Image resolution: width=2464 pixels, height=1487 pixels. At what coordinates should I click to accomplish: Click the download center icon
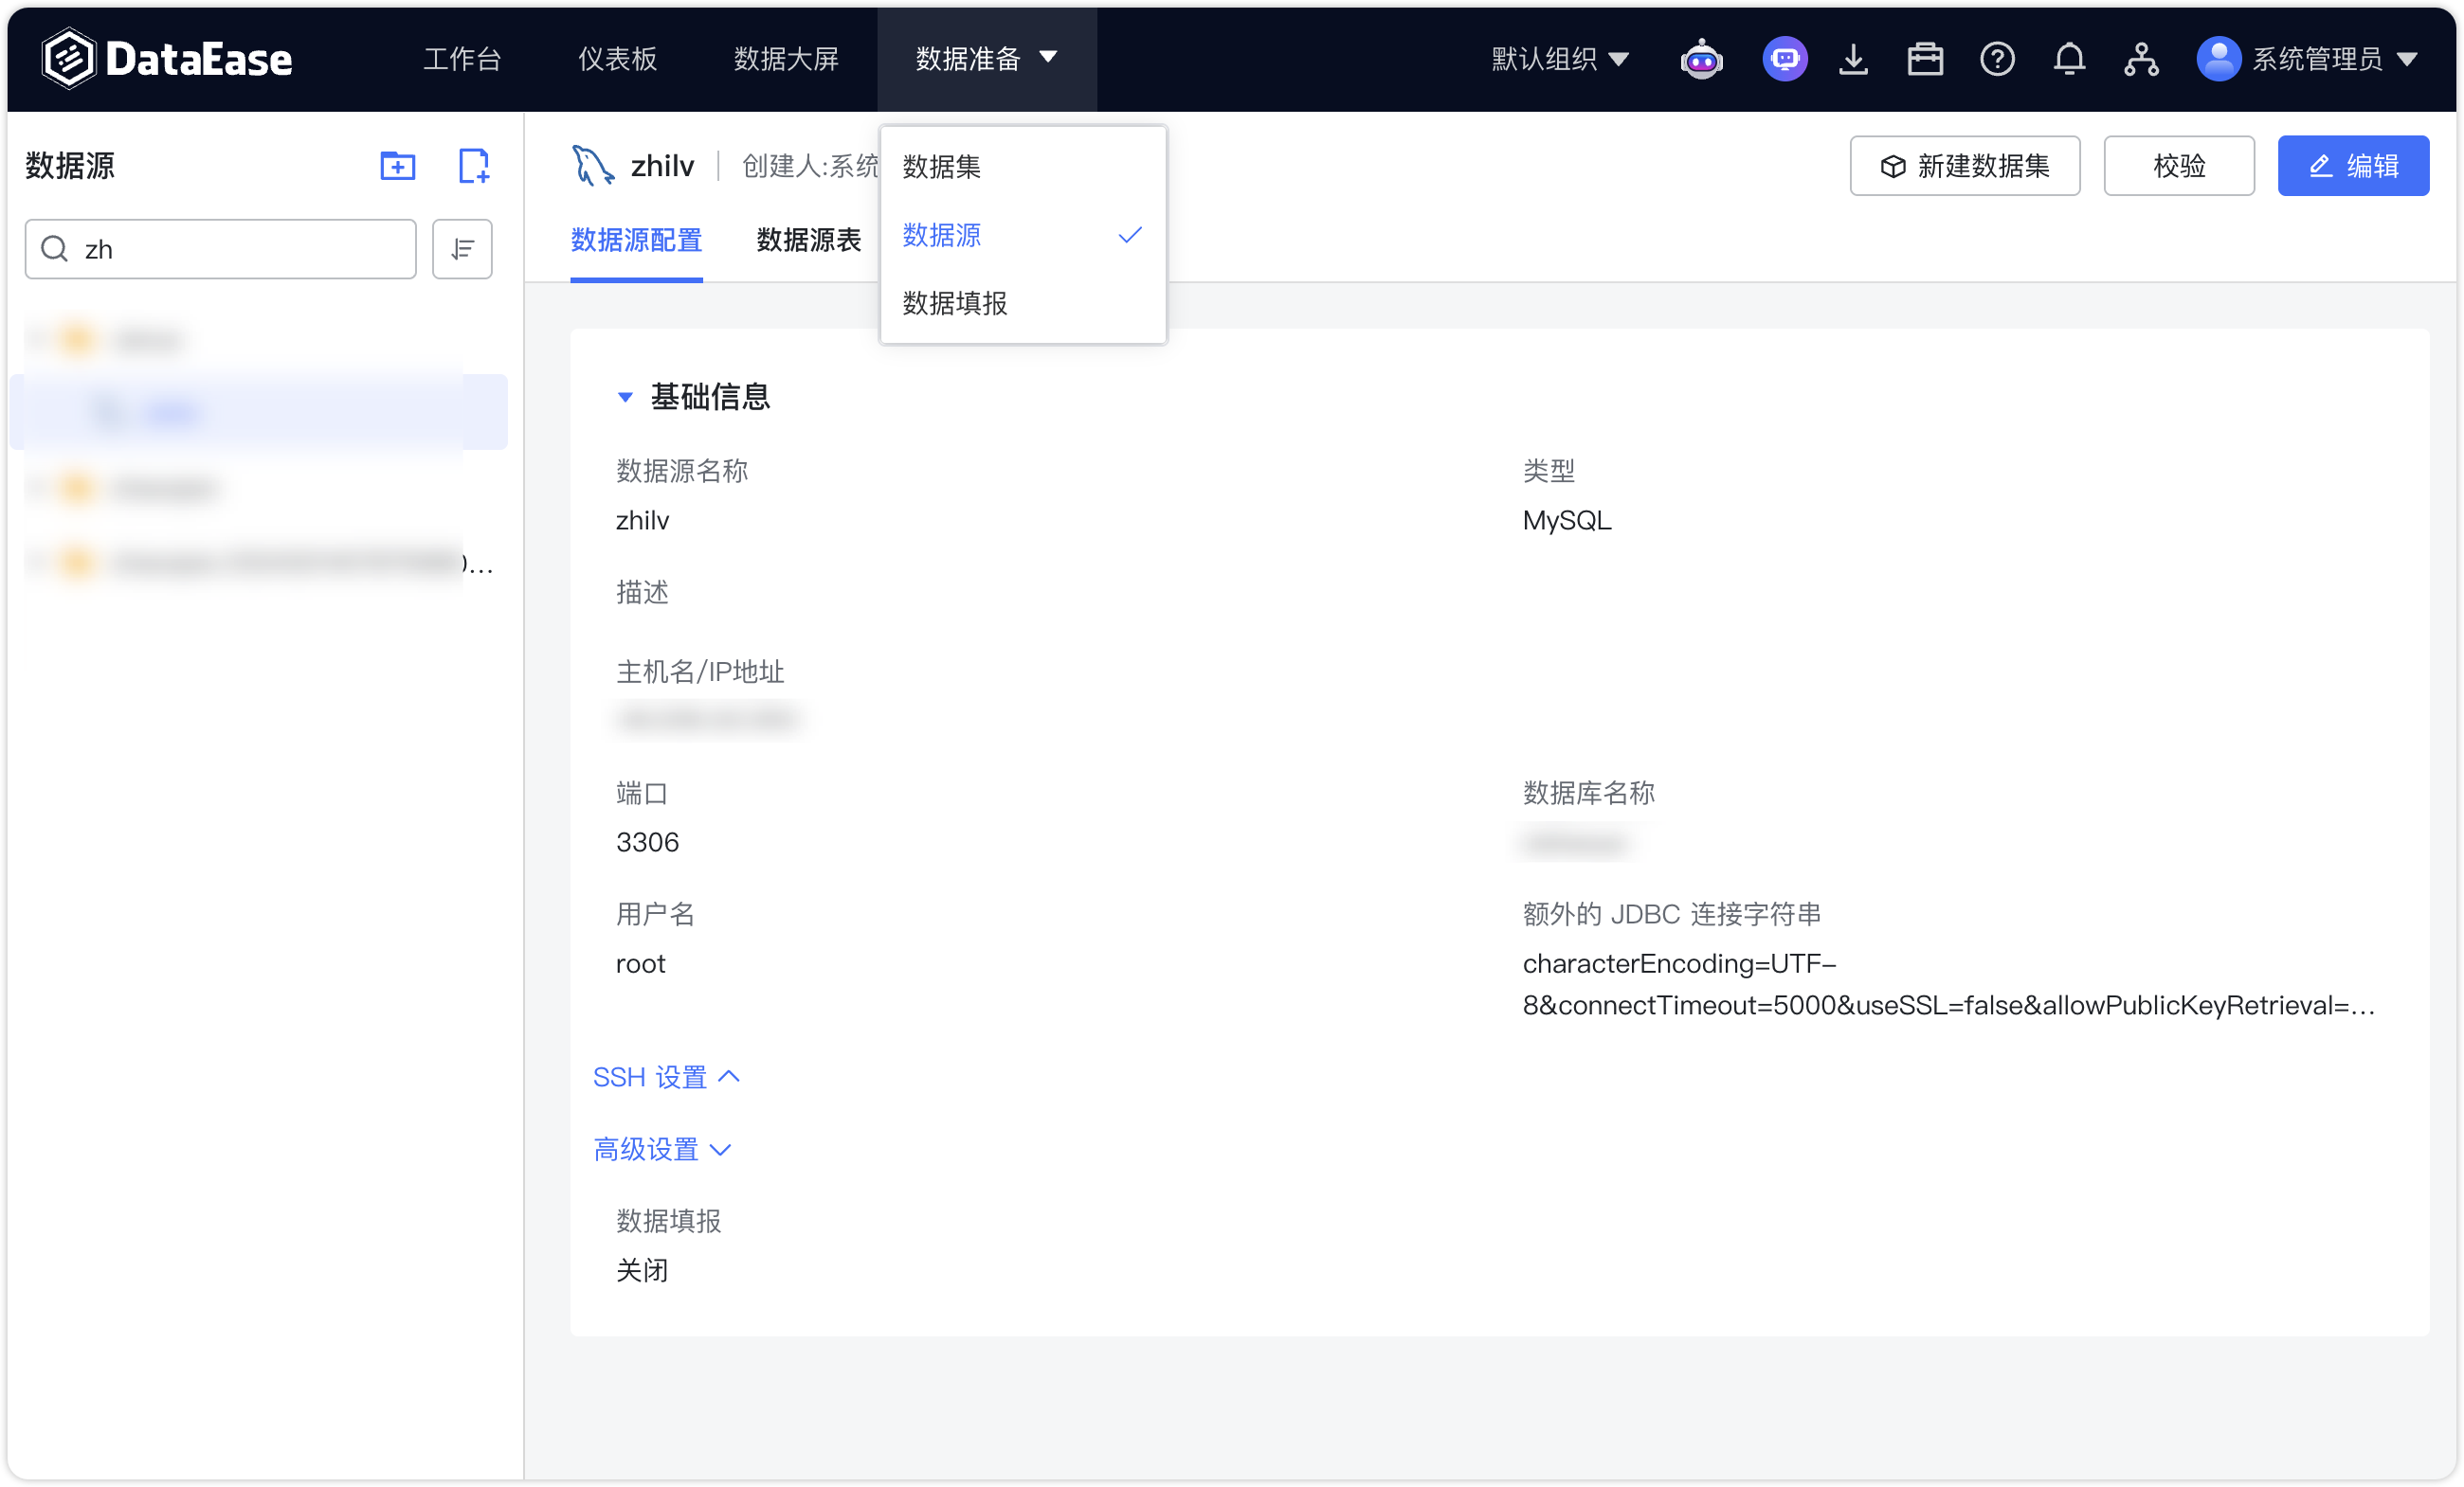[1854, 59]
